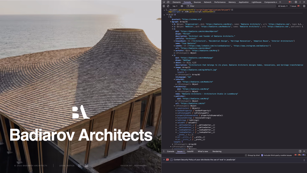
Task: Open the Application tab
Action: (x=243, y=2)
